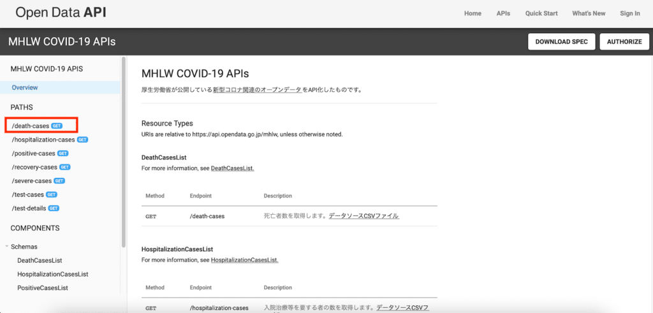Click the Resource Types heading
Viewport: 653px width, 313px height.
click(x=168, y=124)
